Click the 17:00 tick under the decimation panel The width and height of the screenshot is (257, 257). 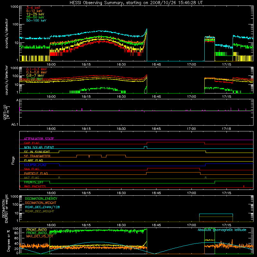(x=191, y=225)
